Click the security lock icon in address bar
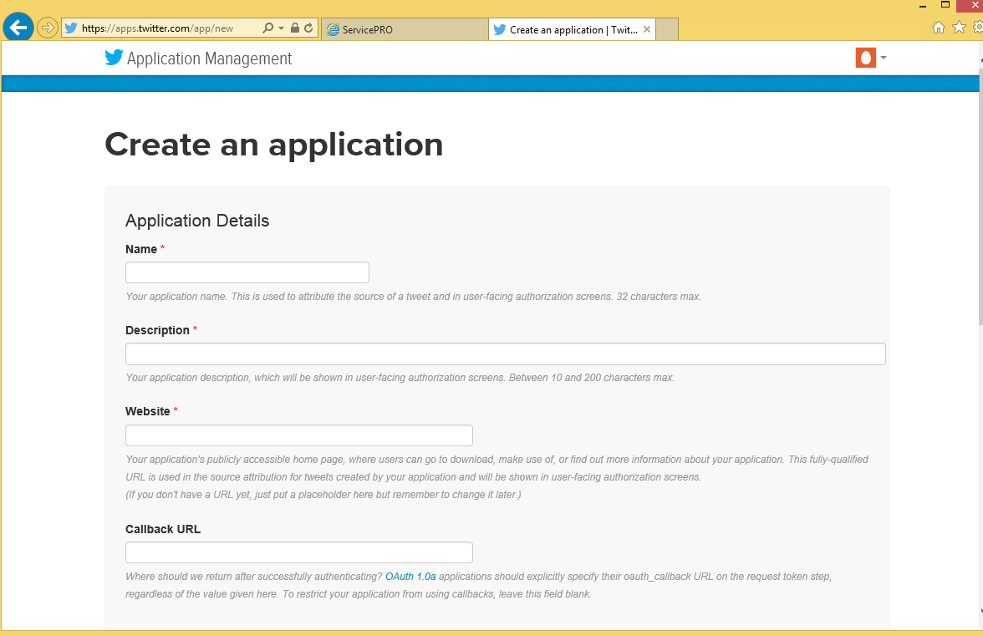 (x=295, y=28)
